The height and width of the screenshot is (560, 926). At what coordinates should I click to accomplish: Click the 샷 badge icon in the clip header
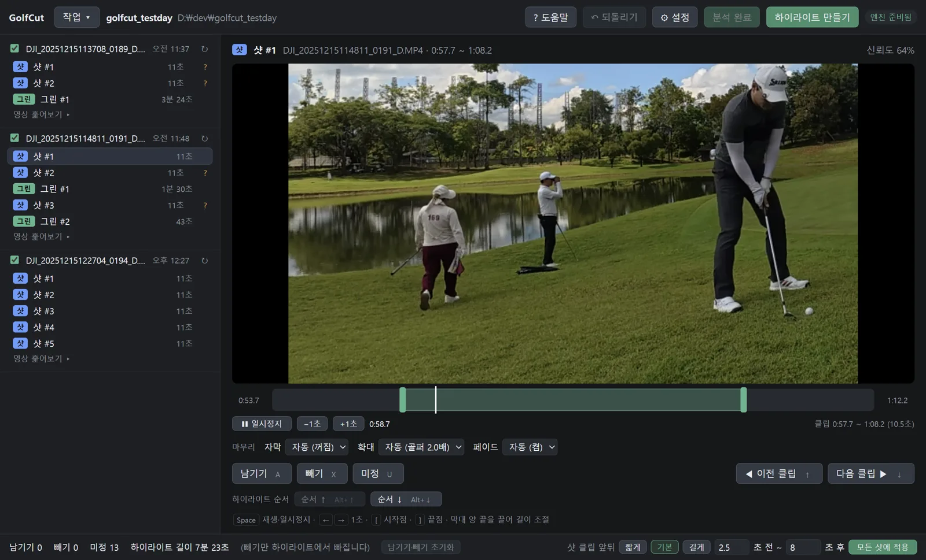240,50
